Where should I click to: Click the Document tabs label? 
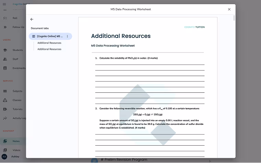point(40,28)
